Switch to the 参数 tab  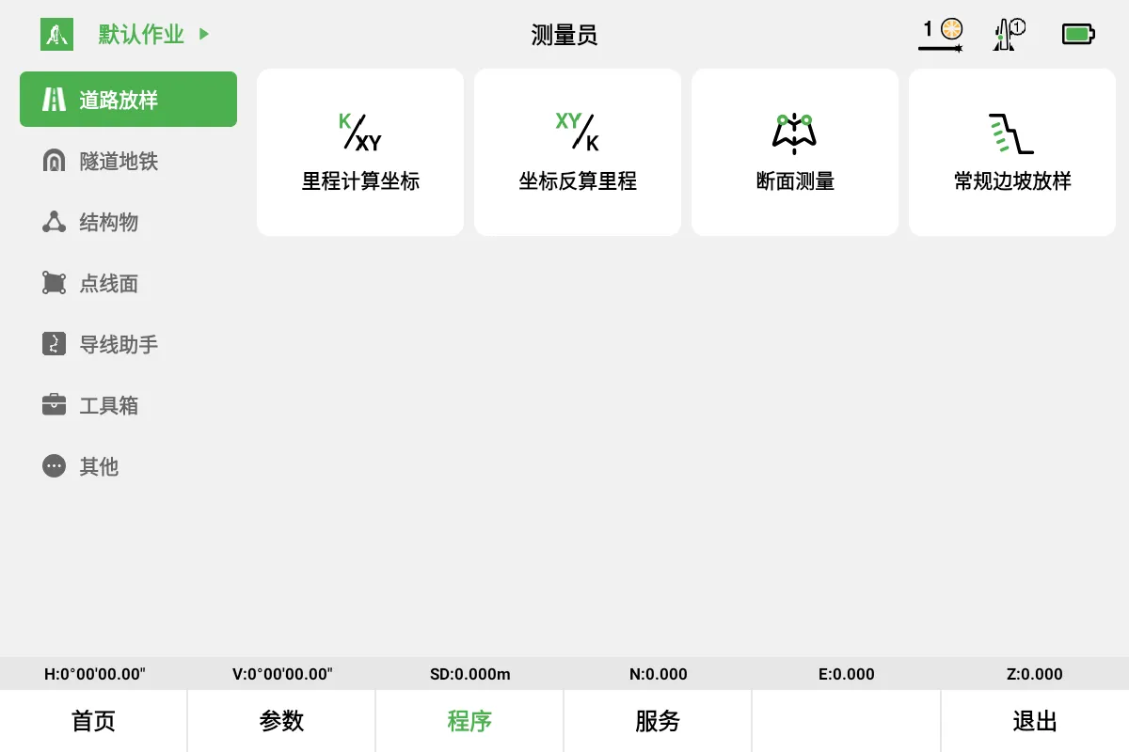point(281,721)
